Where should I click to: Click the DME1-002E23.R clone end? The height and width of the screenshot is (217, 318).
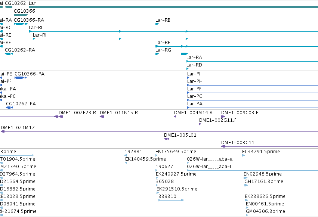[x=61, y=117]
